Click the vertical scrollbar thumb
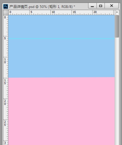The height and width of the screenshot is (145, 122). click(117, 26)
